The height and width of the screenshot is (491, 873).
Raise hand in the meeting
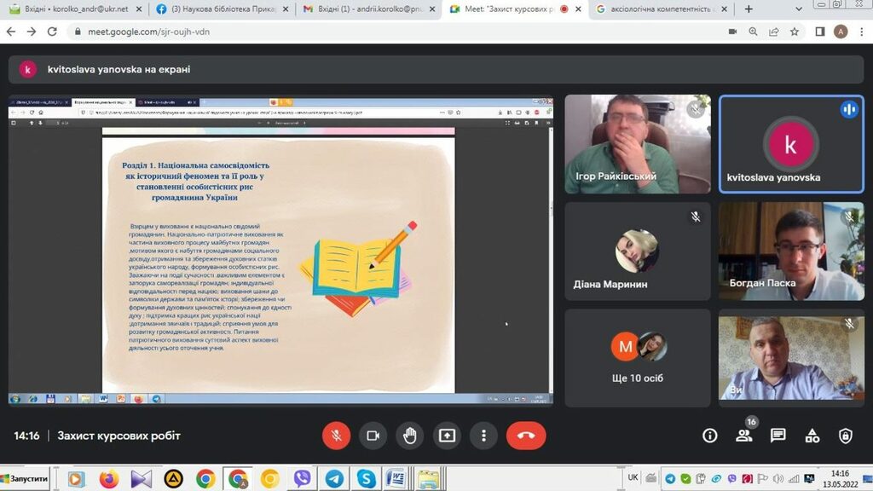[410, 436]
